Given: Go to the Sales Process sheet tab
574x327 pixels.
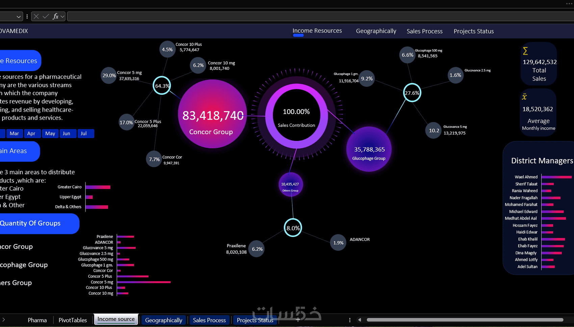Looking at the screenshot, I should coord(209,320).
